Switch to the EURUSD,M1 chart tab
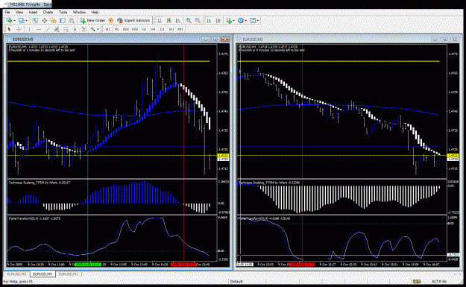This screenshot has height=287, width=466. tap(68, 274)
